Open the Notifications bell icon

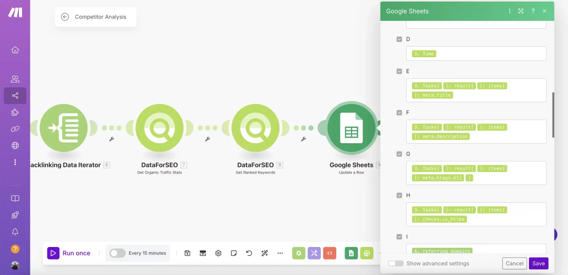coord(15,232)
